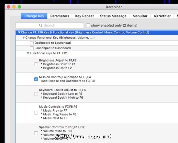The image size is (178, 143).
Task: Select the Change F1..F19 Key header row
Action: 97,32
